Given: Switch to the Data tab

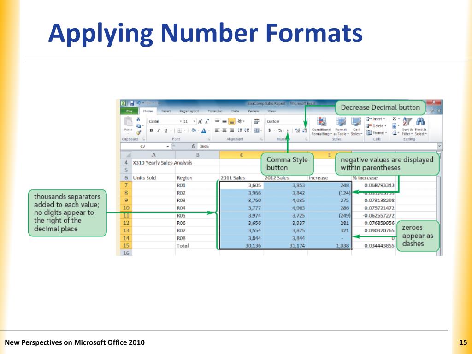Looking at the screenshot, I should point(235,111).
